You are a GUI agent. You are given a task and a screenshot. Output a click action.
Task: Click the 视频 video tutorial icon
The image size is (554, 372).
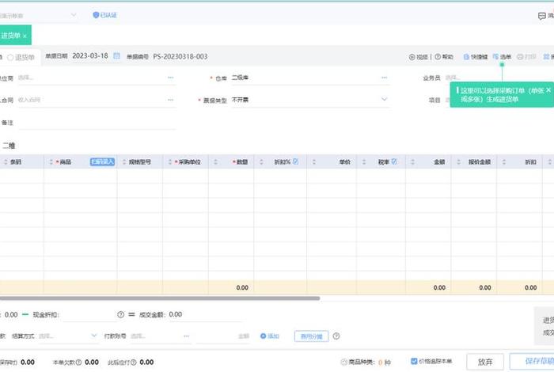point(412,57)
